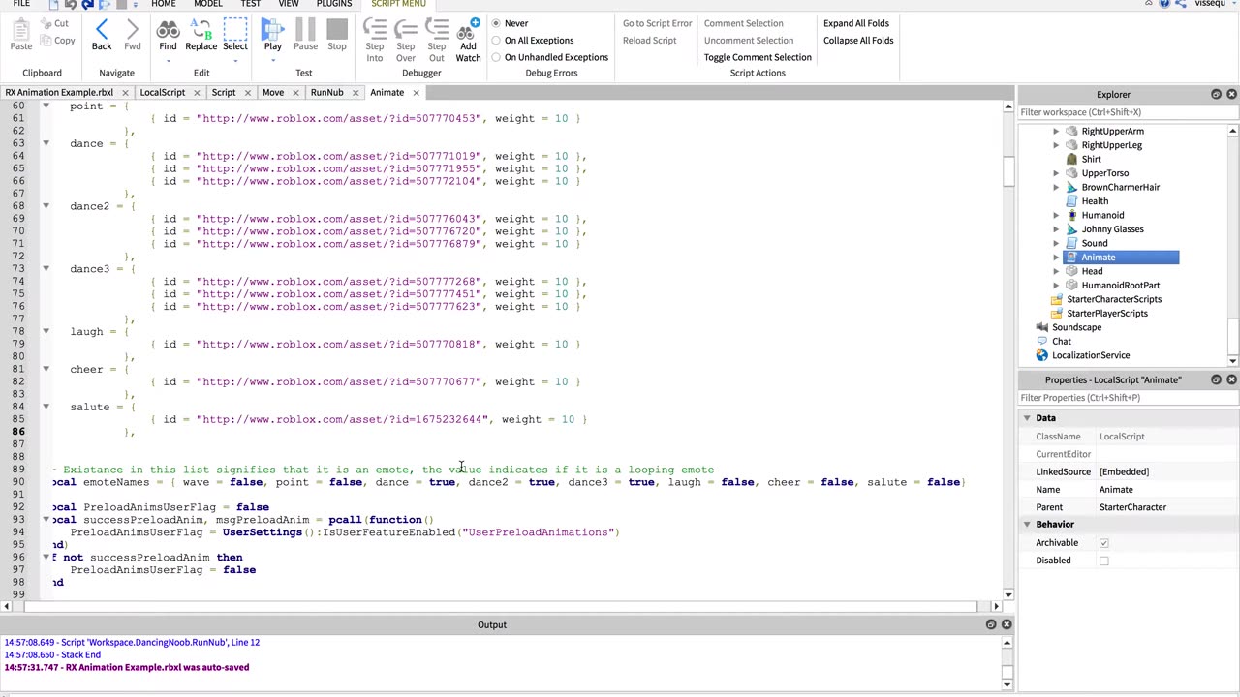Expand the Animate tree node
Screen dimensions: 1240x697
pyautogui.click(x=1056, y=258)
